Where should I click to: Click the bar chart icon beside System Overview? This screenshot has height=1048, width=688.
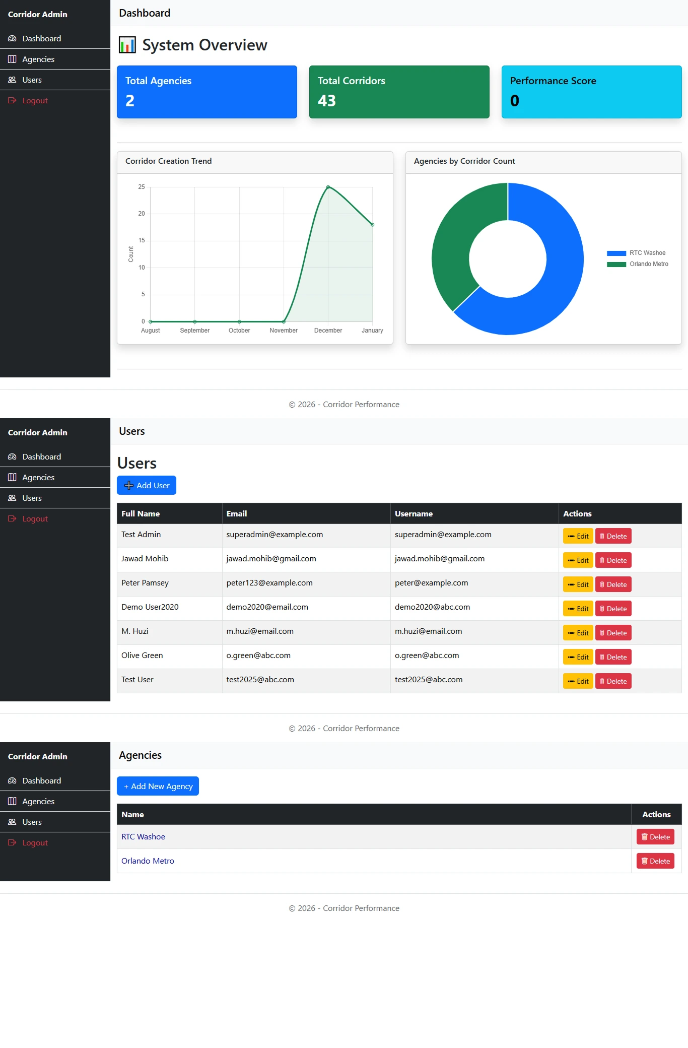point(127,45)
